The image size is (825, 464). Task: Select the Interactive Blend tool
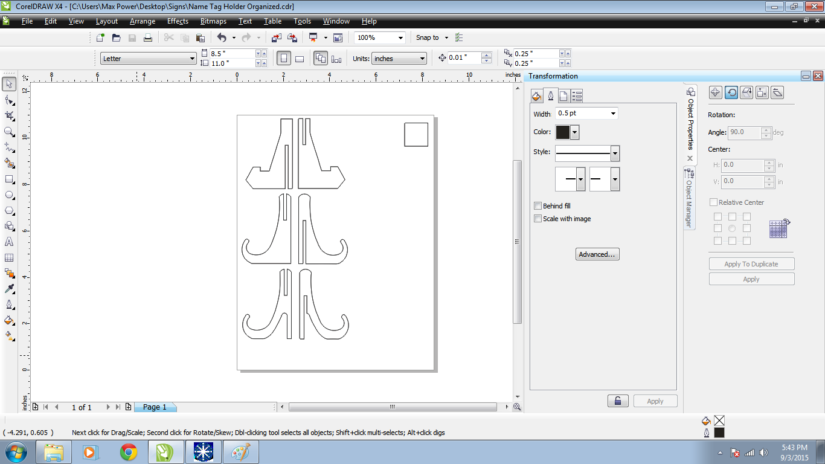(x=9, y=273)
